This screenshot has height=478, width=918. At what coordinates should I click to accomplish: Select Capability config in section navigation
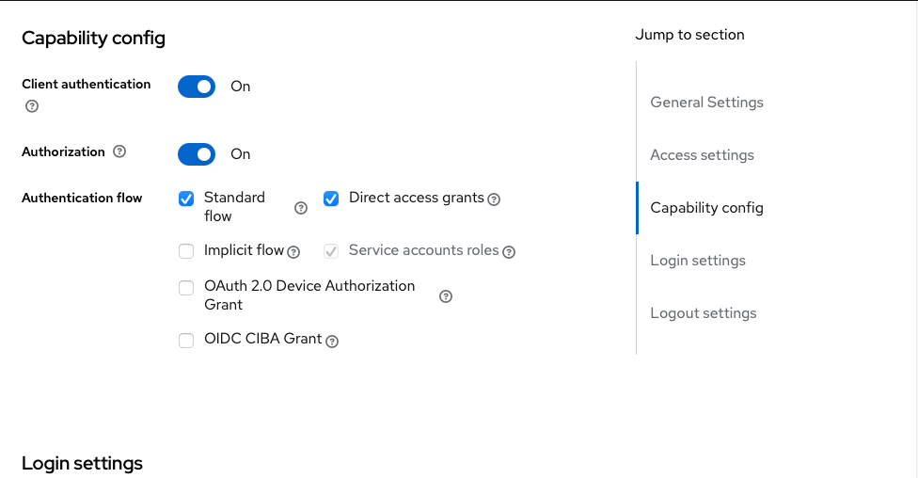pyautogui.click(x=706, y=208)
